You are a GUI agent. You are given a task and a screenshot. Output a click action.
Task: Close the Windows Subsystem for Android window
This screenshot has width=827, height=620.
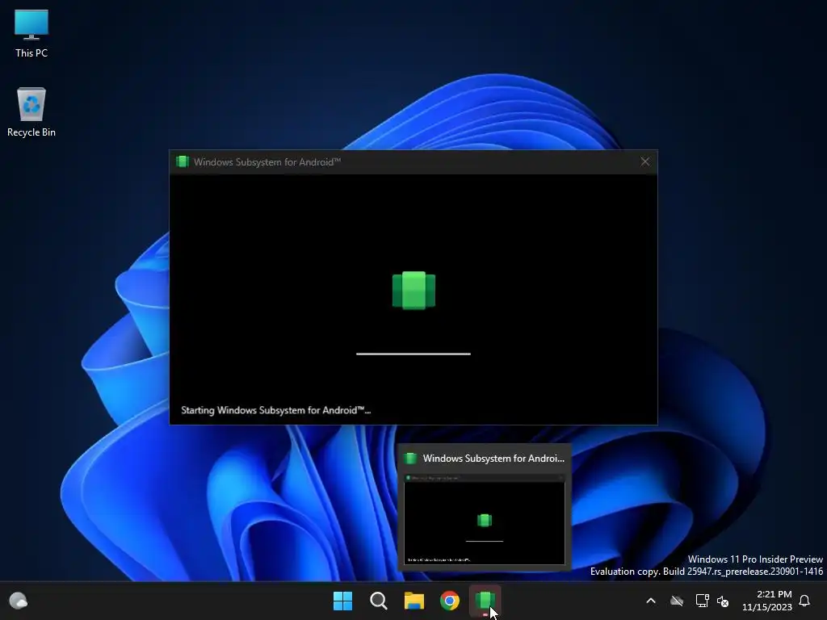coord(645,161)
